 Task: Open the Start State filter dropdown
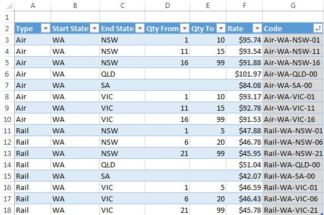(95, 28)
